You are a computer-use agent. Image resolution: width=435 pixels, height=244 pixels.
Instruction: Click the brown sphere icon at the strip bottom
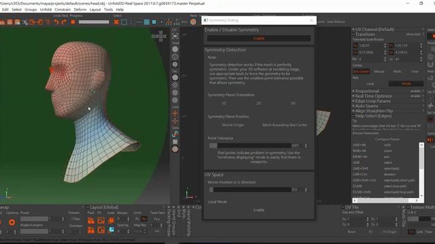pos(175,149)
